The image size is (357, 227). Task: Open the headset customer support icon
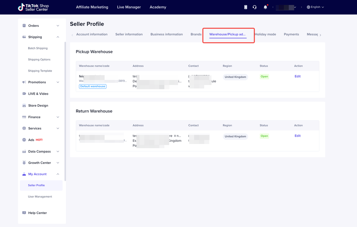255,7
